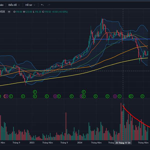Click the 2024 label on the time axis
This screenshot has width=150, height=150.
click(x=80, y=143)
